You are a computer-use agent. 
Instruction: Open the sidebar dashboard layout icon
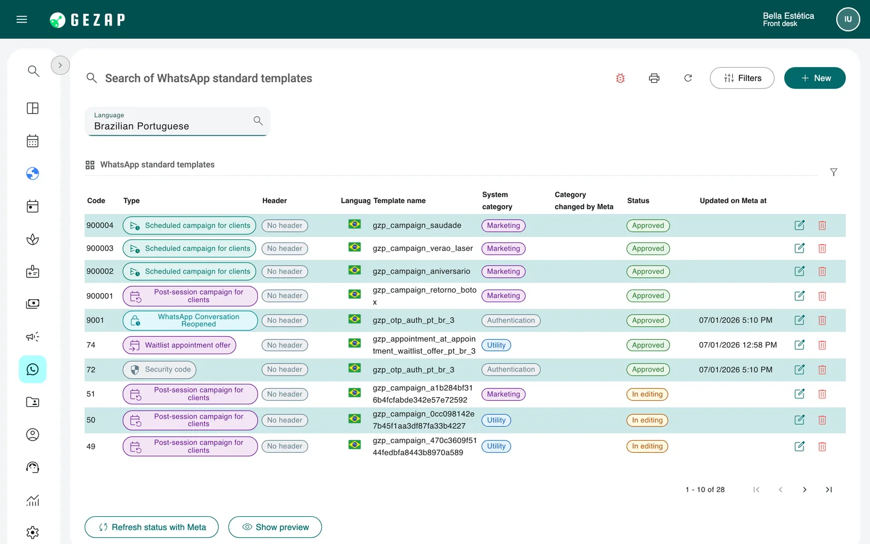[x=33, y=108]
